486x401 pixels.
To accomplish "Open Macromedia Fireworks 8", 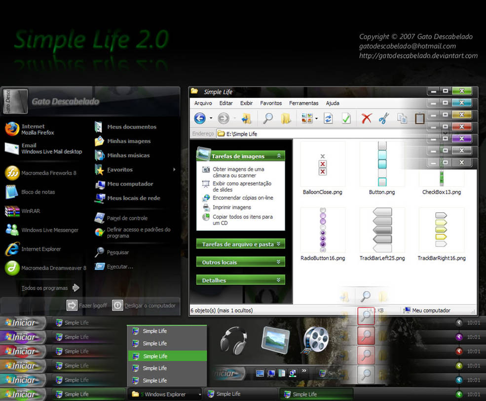I will (x=47, y=174).
